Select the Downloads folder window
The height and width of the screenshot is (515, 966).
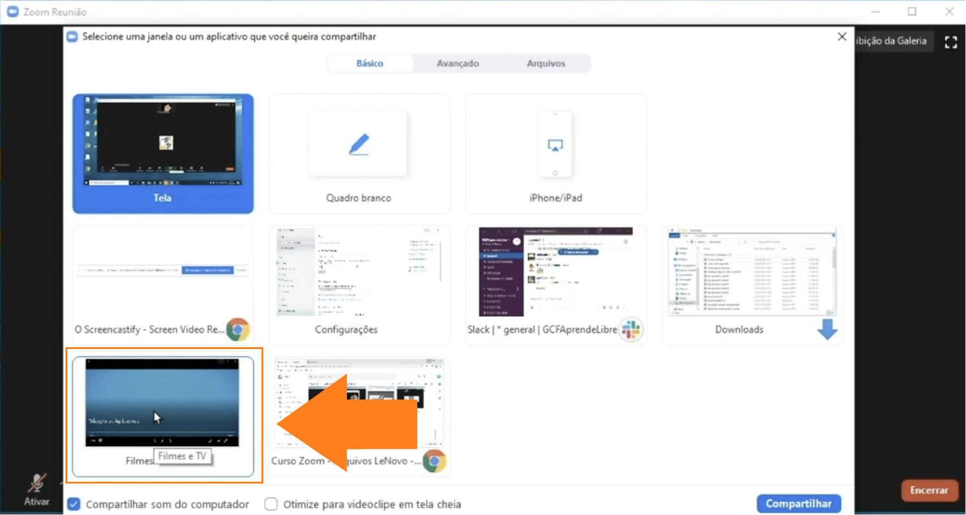click(x=752, y=285)
